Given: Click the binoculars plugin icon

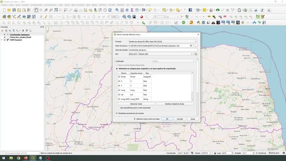Looking at the screenshot, I should click(x=213, y=23).
